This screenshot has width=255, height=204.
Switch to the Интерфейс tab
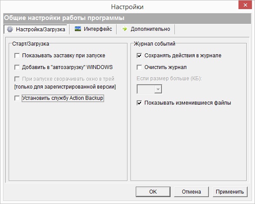(x=93, y=29)
